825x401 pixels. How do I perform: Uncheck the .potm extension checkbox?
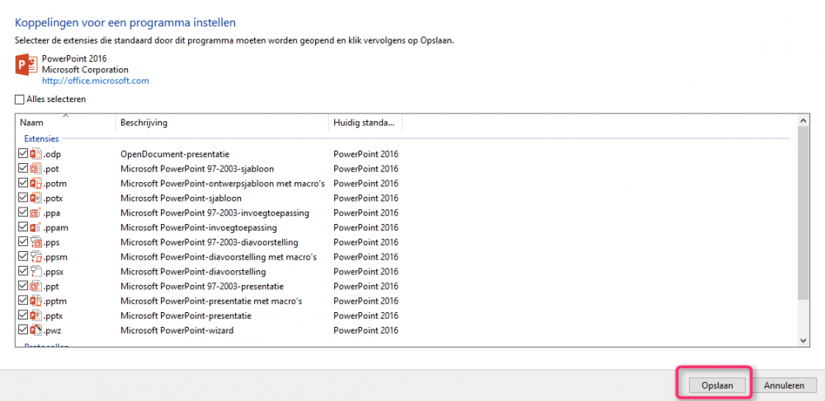coord(22,184)
